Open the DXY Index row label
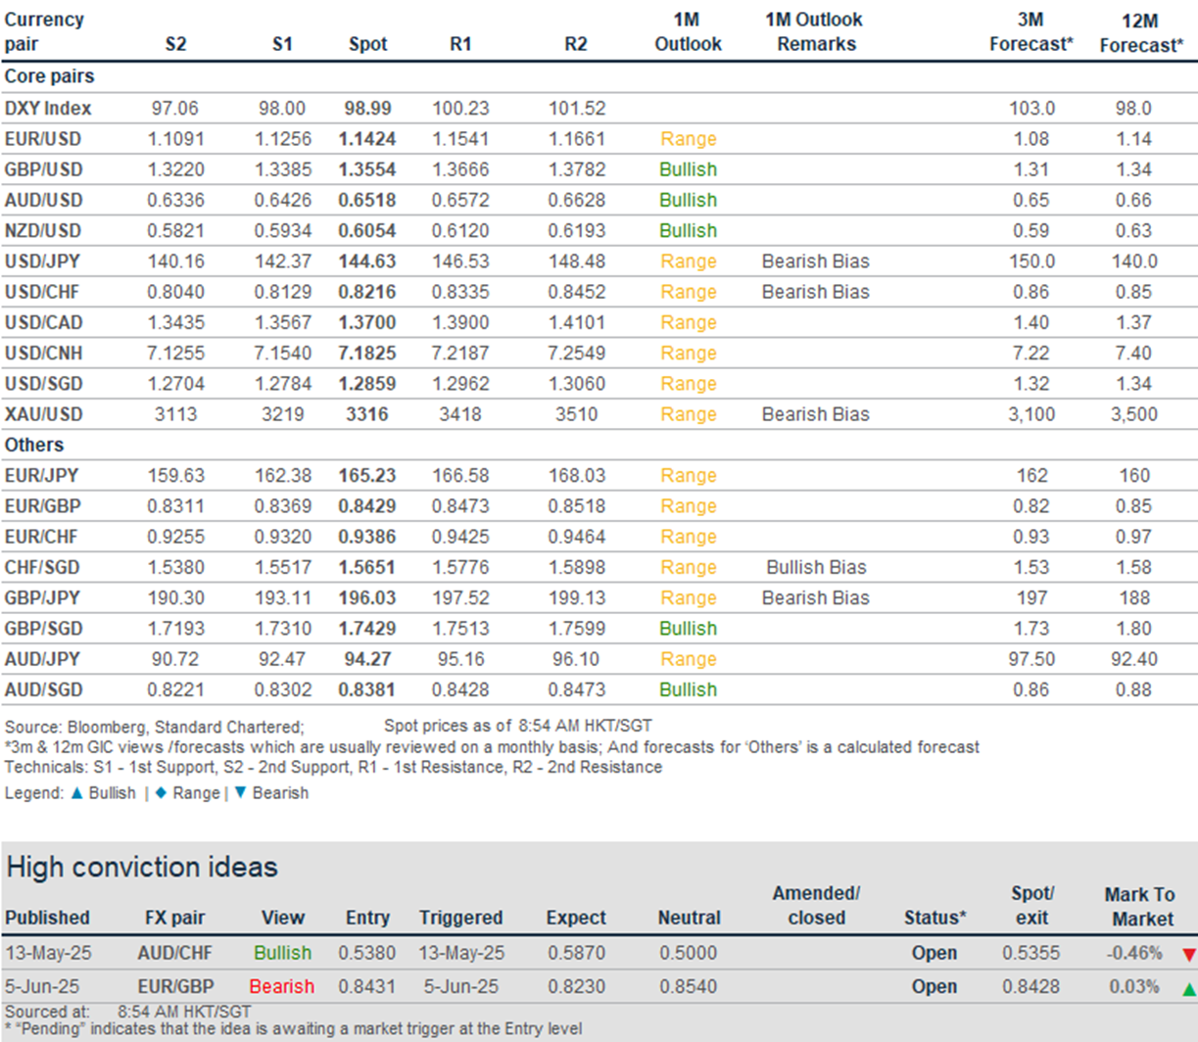The image size is (1198, 1042). [x=48, y=108]
